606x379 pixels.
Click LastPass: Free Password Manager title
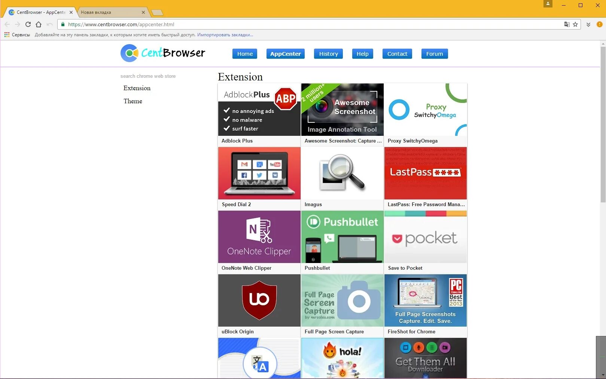tap(426, 204)
